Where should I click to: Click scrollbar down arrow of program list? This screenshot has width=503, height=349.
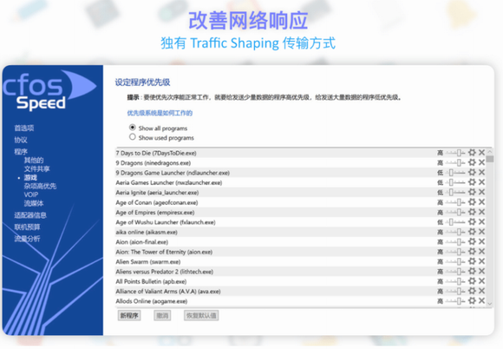point(489,303)
